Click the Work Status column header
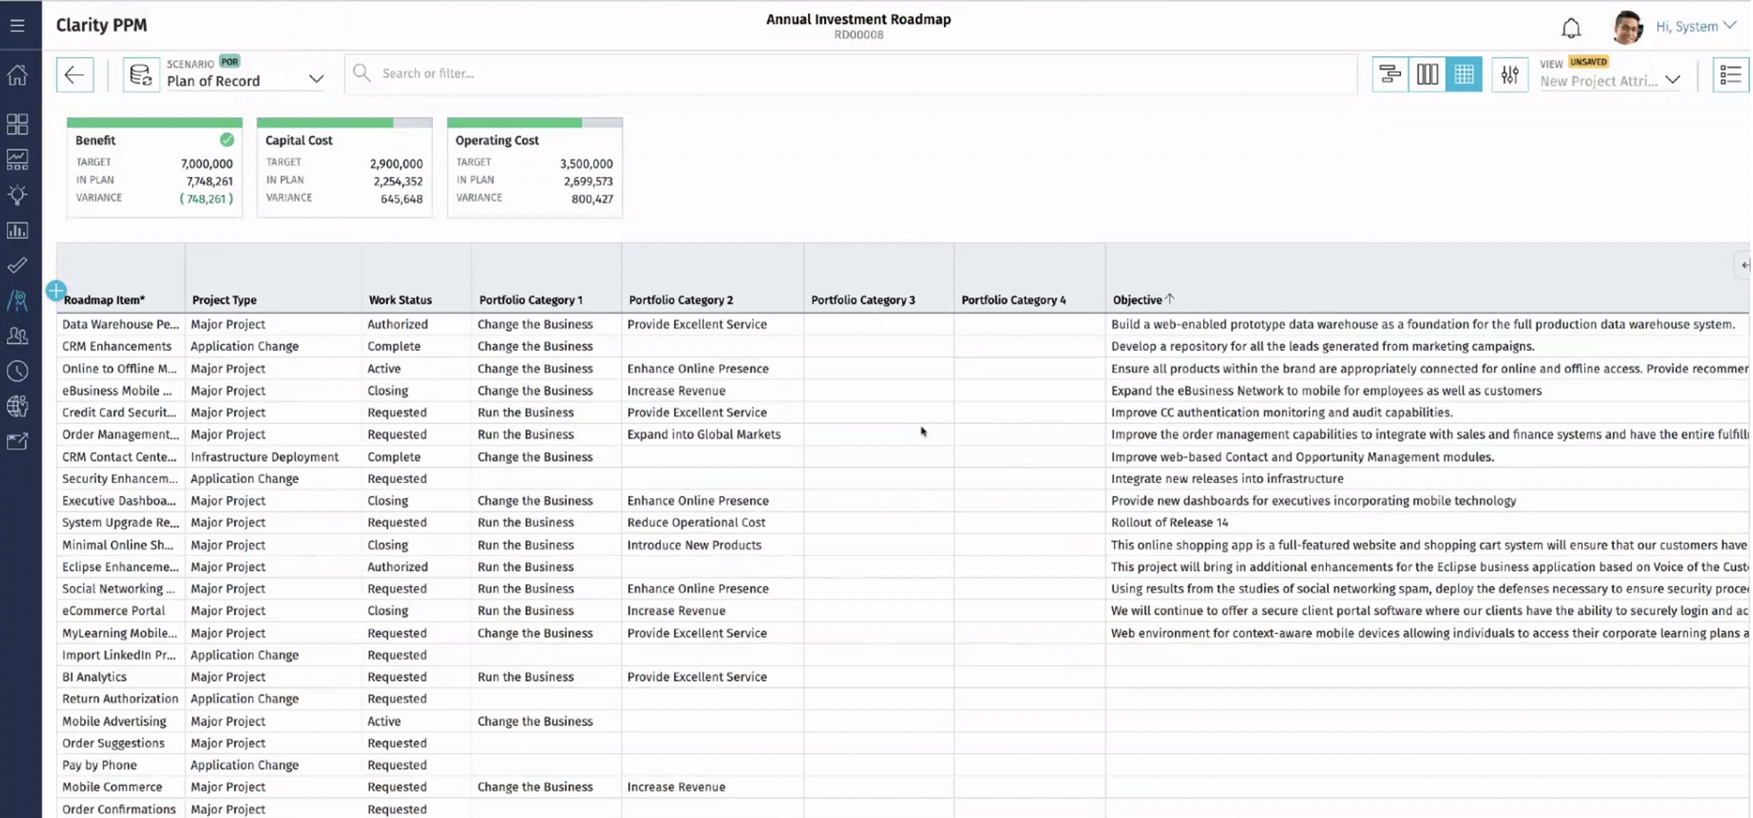This screenshot has height=818, width=1753. pyautogui.click(x=400, y=299)
